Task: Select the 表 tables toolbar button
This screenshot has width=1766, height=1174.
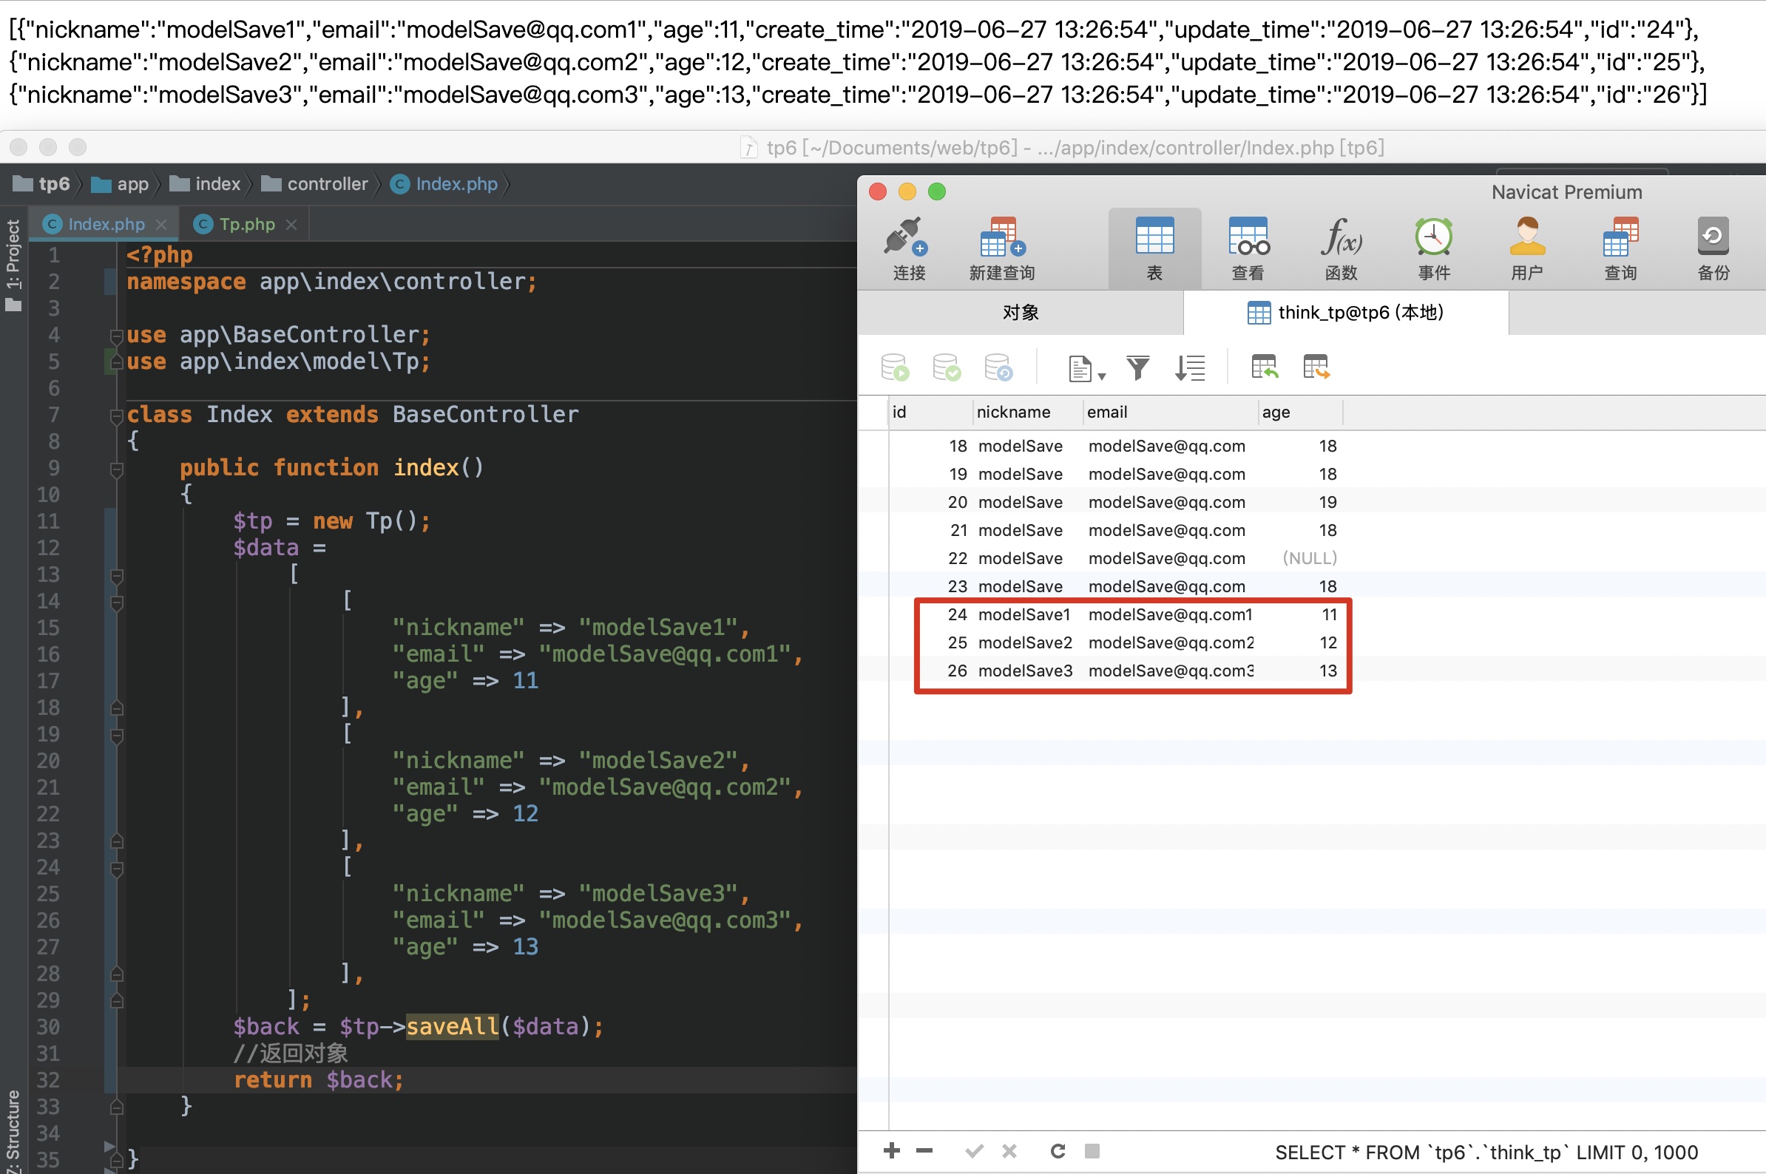Action: pyautogui.click(x=1154, y=248)
